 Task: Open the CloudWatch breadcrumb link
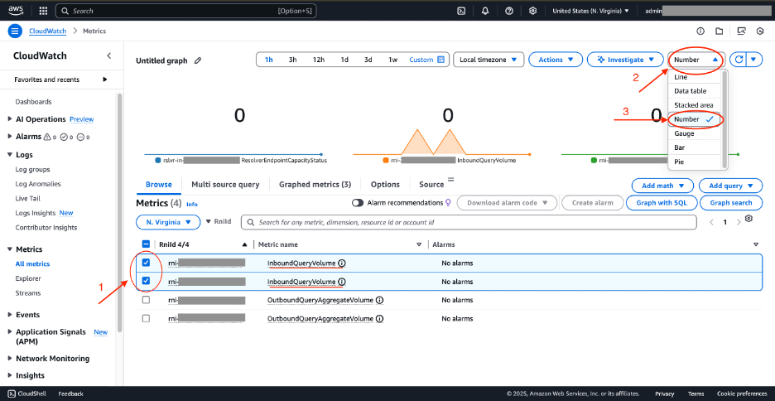(x=47, y=31)
